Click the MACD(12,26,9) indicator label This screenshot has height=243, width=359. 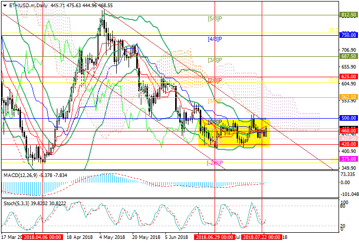20,175
